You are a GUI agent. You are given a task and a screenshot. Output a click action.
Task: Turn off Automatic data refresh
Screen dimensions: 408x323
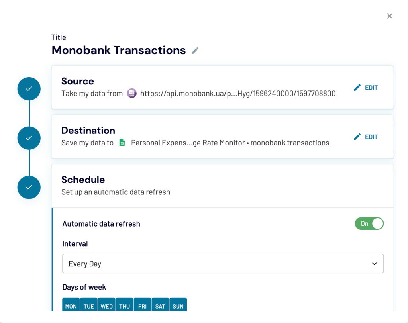[369, 223]
